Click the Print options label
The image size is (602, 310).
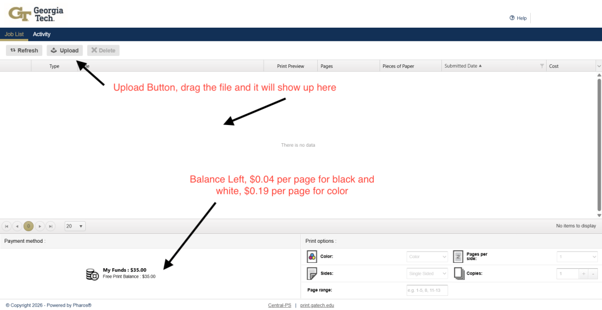pos(321,241)
